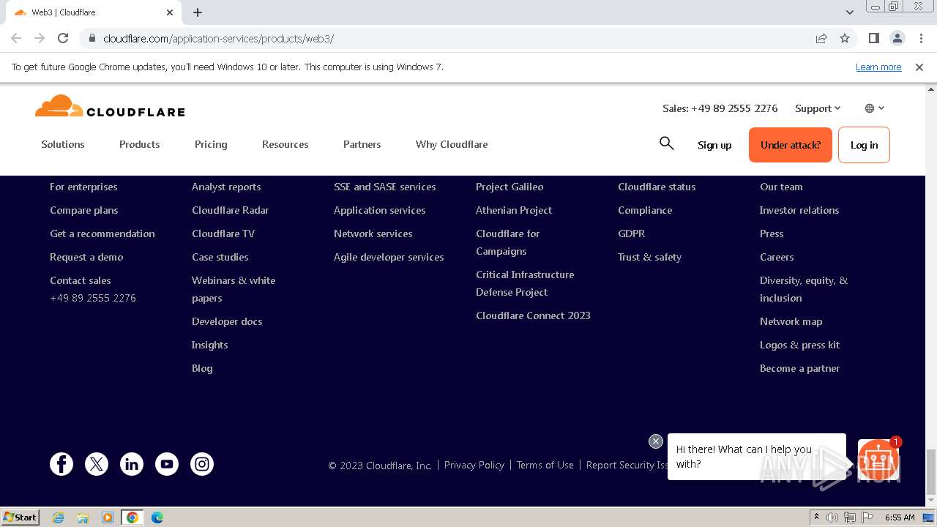
Task: Open Cloudflare status link
Action: [x=657, y=187]
